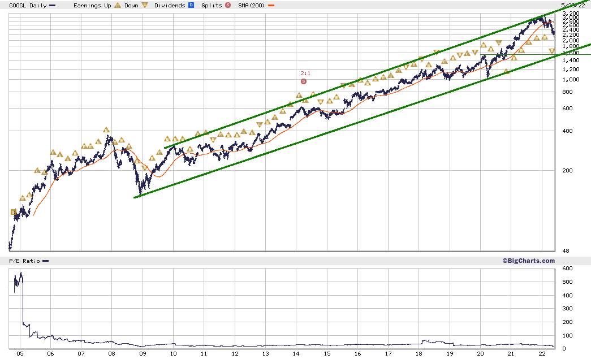
Task: Click the "12" year label on time axis
Action: coord(235,354)
